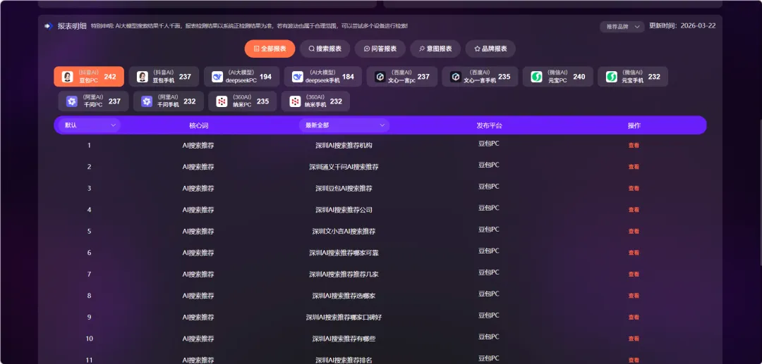Click the intent icon in 意图报表 tab
This screenshot has height=364, width=762.
pyautogui.click(x=423, y=49)
